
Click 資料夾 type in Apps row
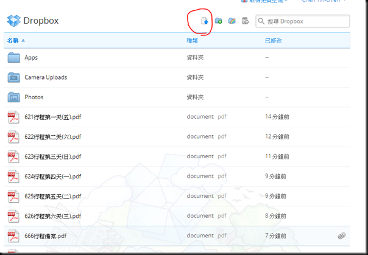pyautogui.click(x=195, y=57)
